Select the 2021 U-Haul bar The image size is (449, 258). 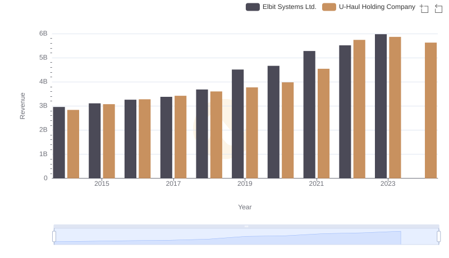coord(324,124)
